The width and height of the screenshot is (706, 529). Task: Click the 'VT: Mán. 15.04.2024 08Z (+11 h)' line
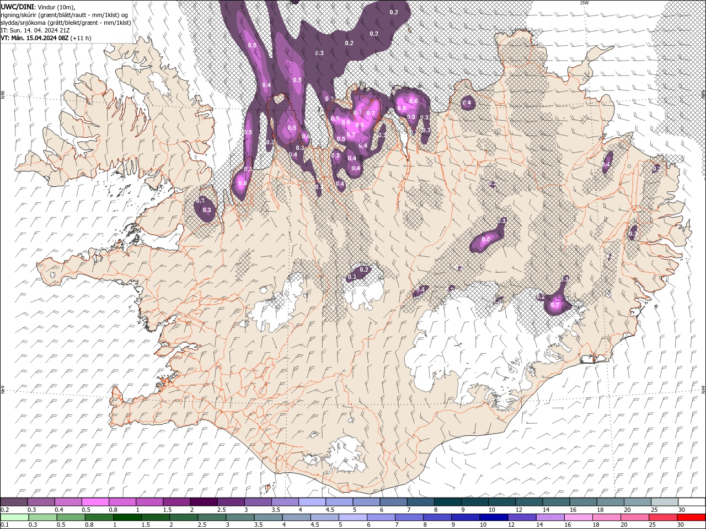coord(46,38)
